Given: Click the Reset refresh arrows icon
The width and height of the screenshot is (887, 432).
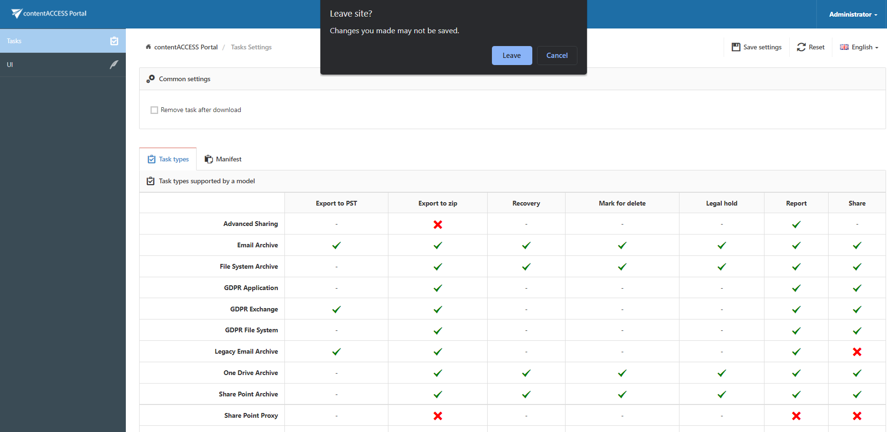Looking at the screenshot, I should (801, 47).
